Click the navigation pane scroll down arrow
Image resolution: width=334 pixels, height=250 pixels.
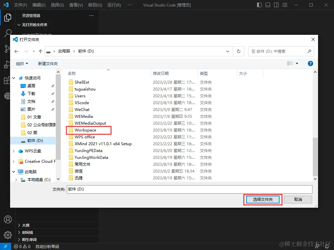coord(58,179)
